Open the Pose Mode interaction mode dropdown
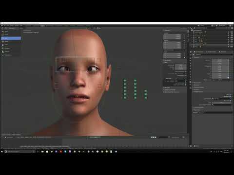The width and height of the screenshot is (234, 175). 11,28
